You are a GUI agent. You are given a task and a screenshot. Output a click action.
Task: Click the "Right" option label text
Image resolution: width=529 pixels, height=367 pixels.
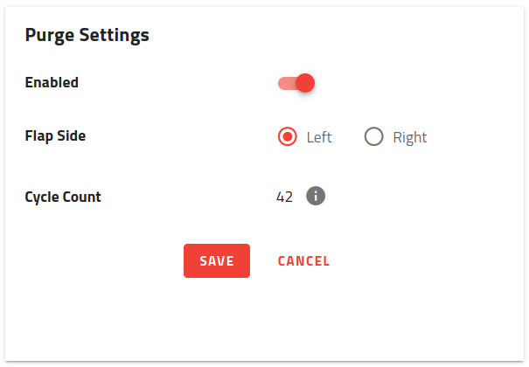point(409,137)
